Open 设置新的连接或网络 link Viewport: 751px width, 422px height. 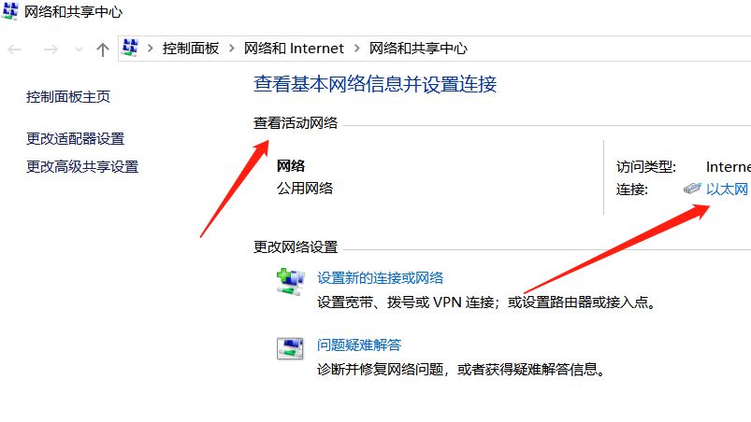tap(381, 278)
